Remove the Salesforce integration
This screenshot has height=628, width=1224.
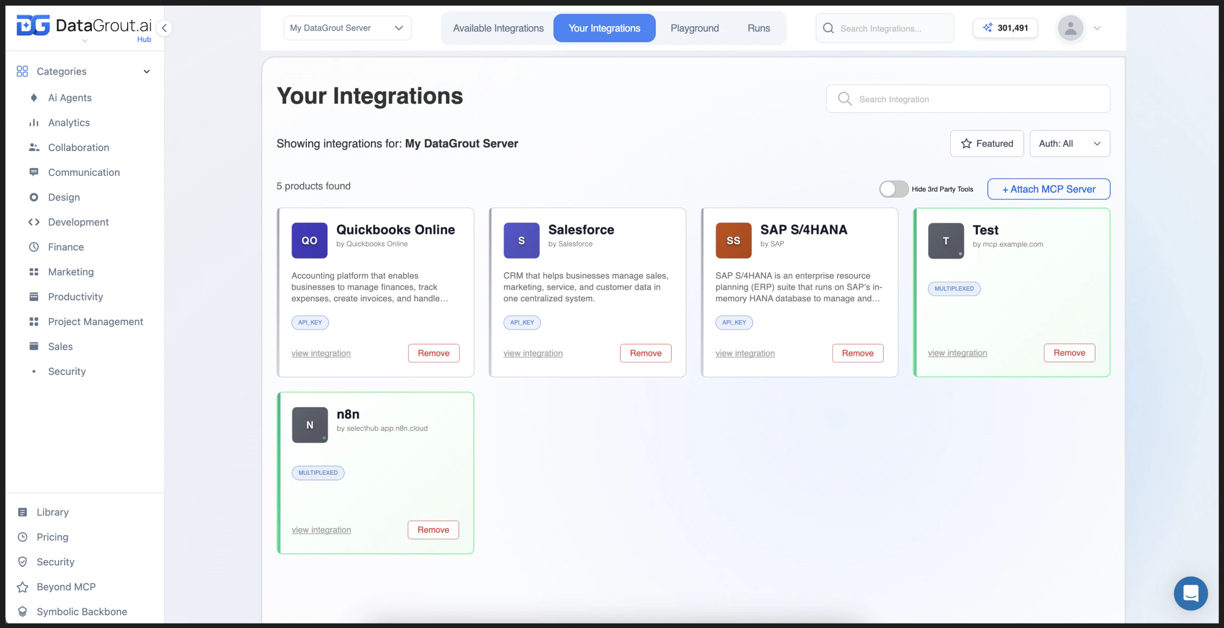point(645,353)
